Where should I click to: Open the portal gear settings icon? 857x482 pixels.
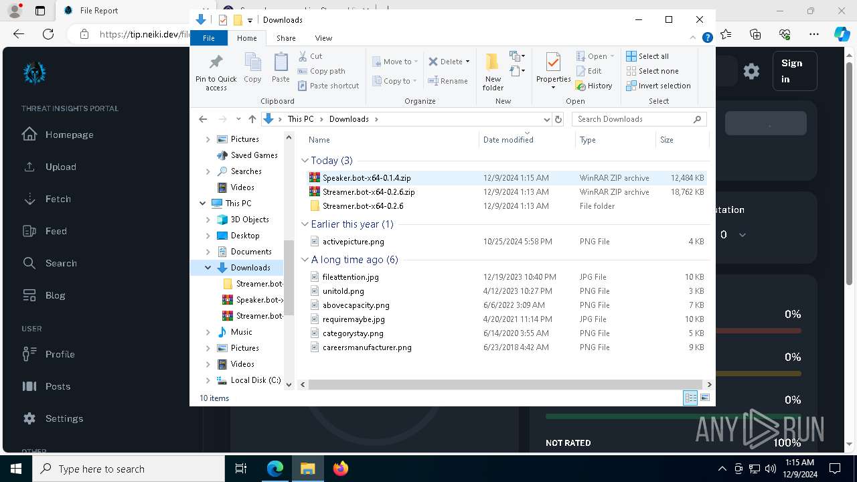click(751, 71)
